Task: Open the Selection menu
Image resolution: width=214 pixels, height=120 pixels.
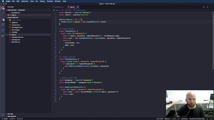Action: click(25, 1)
